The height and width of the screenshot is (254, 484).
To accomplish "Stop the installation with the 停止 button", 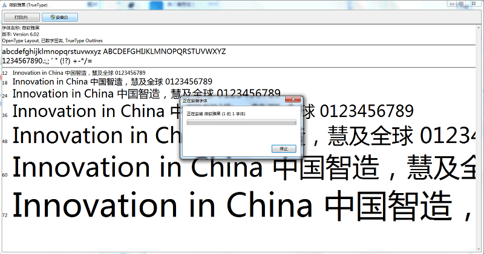I will coord(284,148).
